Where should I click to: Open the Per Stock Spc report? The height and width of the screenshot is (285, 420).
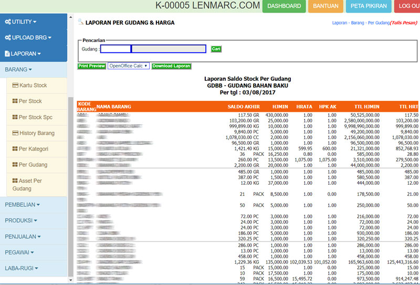pos(37,118)
